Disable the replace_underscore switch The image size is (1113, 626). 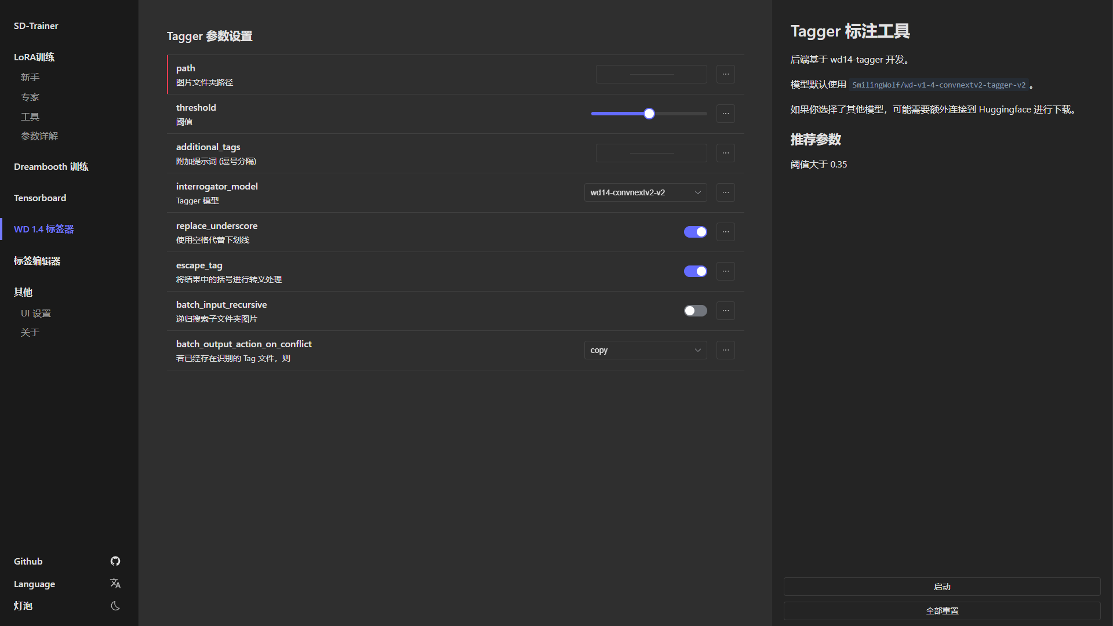click(695, 232)
